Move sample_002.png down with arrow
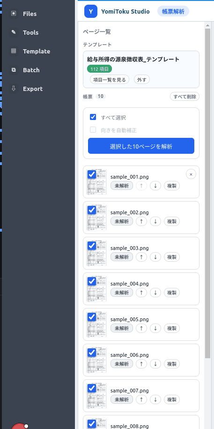 coord(155,221)
